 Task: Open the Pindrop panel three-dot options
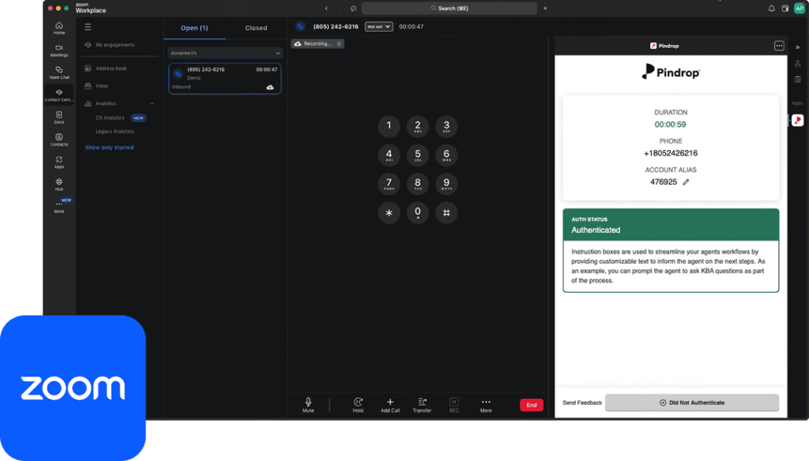[779, 46]
